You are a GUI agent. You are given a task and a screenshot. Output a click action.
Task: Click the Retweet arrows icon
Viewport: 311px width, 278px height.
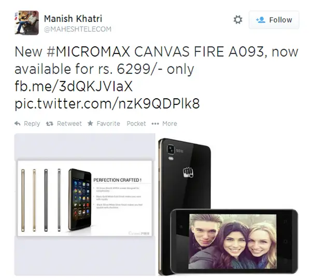coord(50,124)
